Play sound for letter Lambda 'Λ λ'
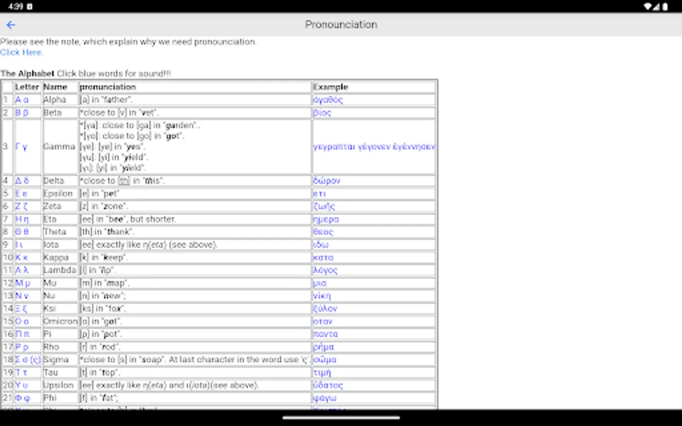This screenshot has width=682, height=426. point(22,270)
